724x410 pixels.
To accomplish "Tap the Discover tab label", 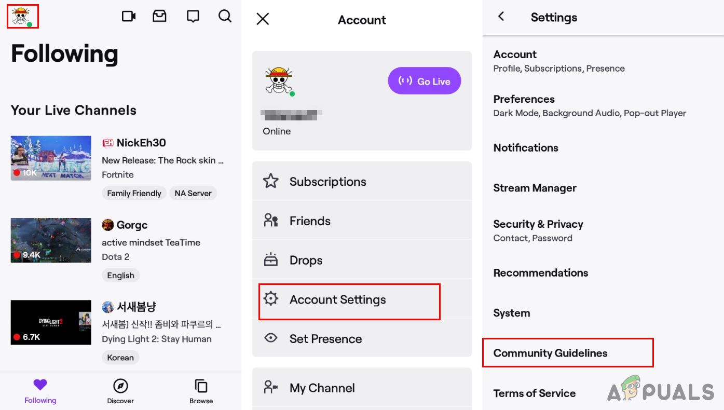I will pyautogui.click(x=120, y=401).
